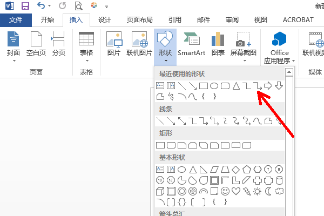Click the SmartArt button
Viewport: 324px width, 216px height.
point(191,44)
